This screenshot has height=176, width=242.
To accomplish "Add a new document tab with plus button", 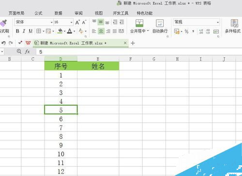I will click(133, 43).
